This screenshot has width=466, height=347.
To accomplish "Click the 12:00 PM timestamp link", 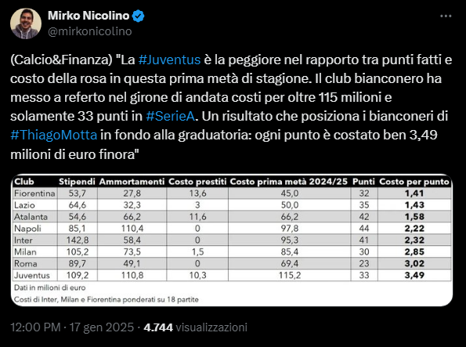I will (x=35, y=327).
